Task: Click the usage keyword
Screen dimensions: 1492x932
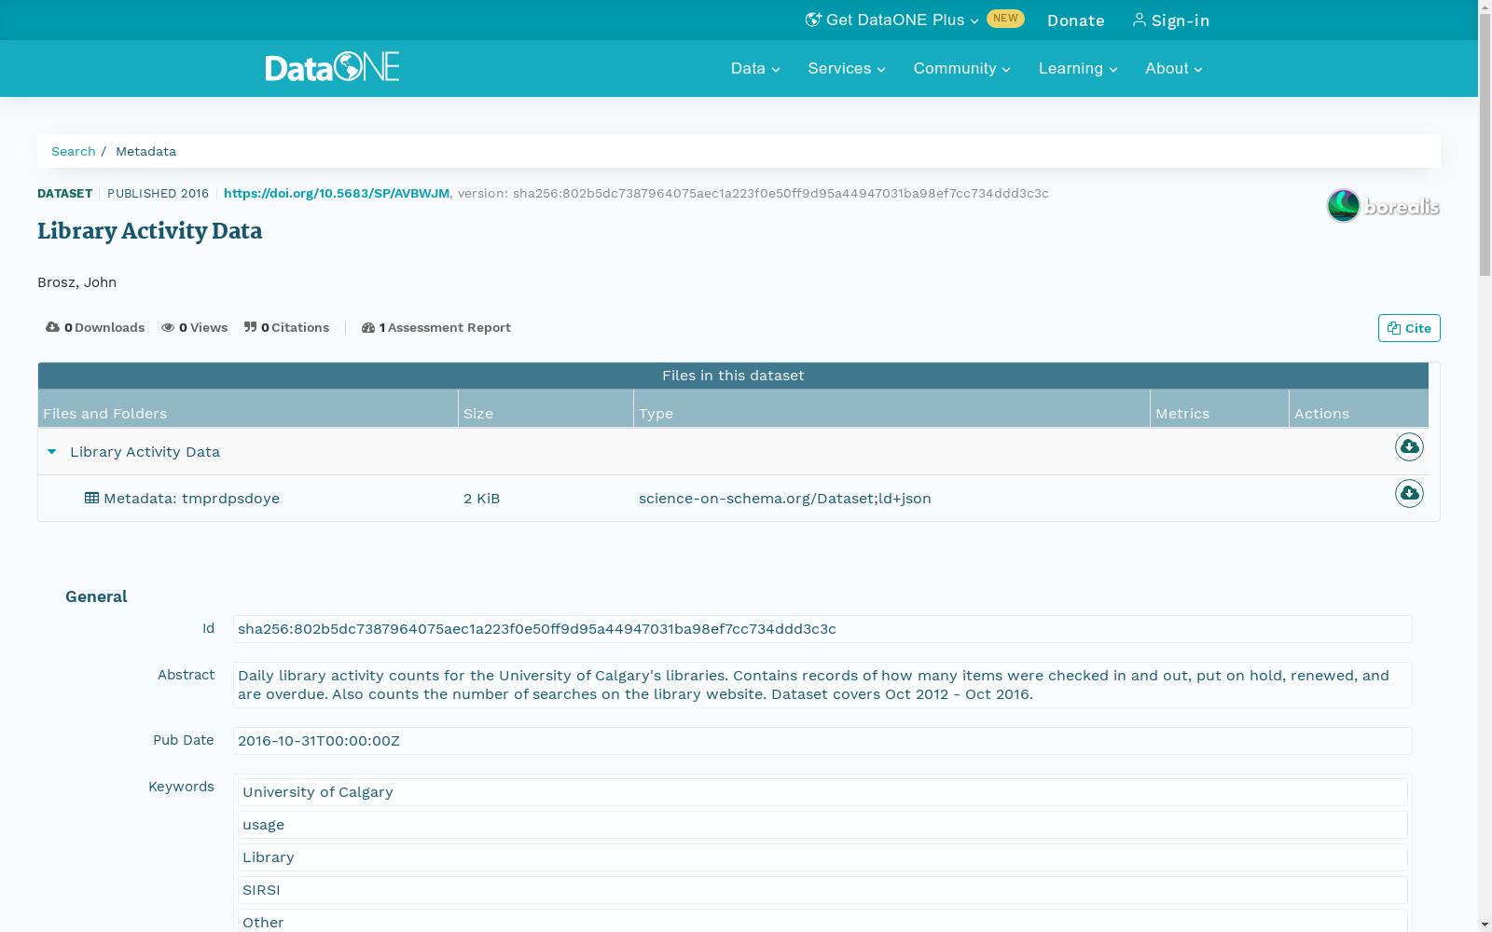Action: pyautogui.click(x=822, y=825)
